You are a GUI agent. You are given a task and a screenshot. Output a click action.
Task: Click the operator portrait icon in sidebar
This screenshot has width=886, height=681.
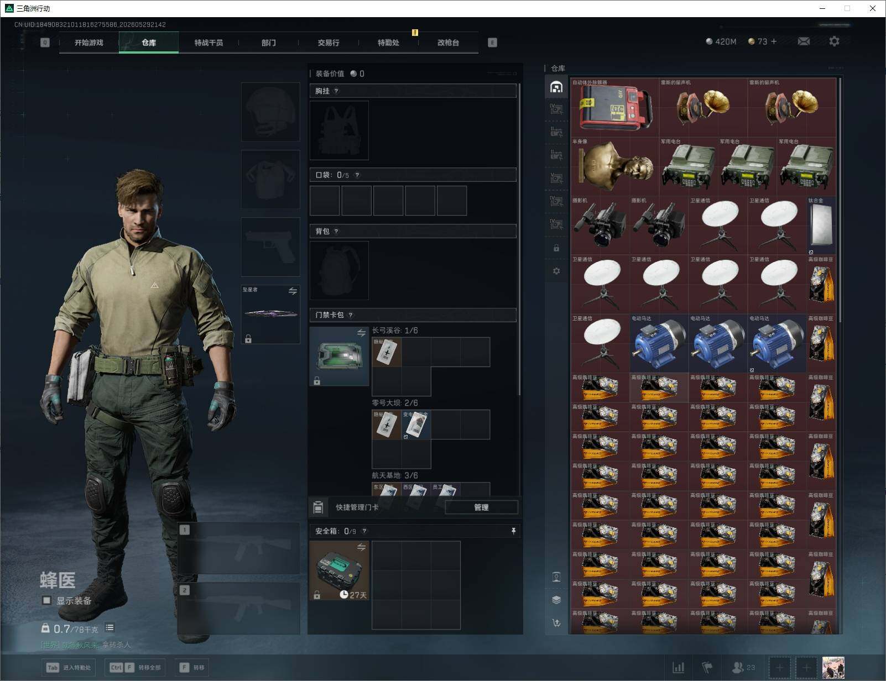coord(556,577)
